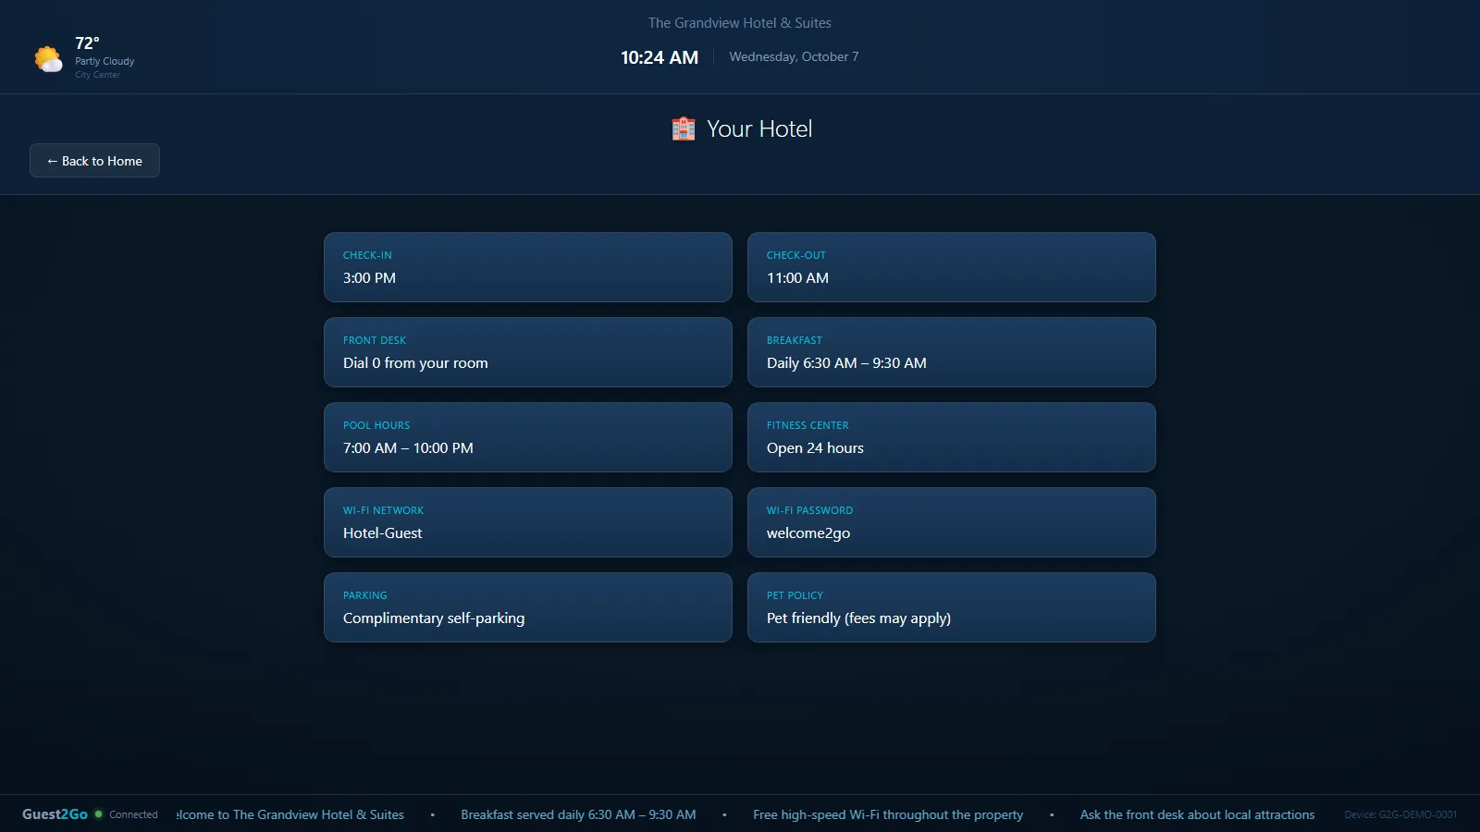This screenshot has height=832, width=1480.
Task: Click the 'Connected' status text
Action: coord(133,814)
